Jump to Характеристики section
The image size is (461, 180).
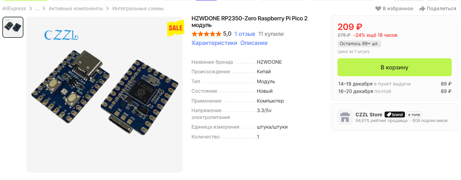click(214, 43)
